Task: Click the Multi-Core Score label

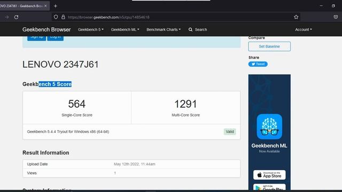Action: pyautogui.click(x=185, y=115)
